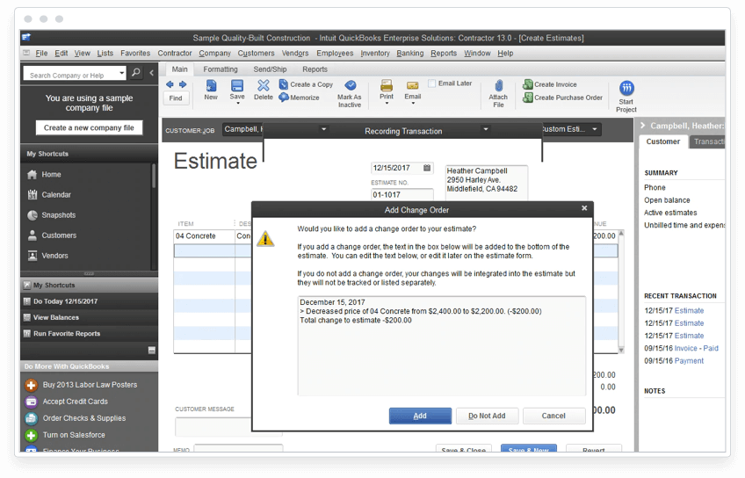Click Buy 2013 Labor Law Posters
Viewport: 745px width, 478px height.
click(x=90, y=385)
